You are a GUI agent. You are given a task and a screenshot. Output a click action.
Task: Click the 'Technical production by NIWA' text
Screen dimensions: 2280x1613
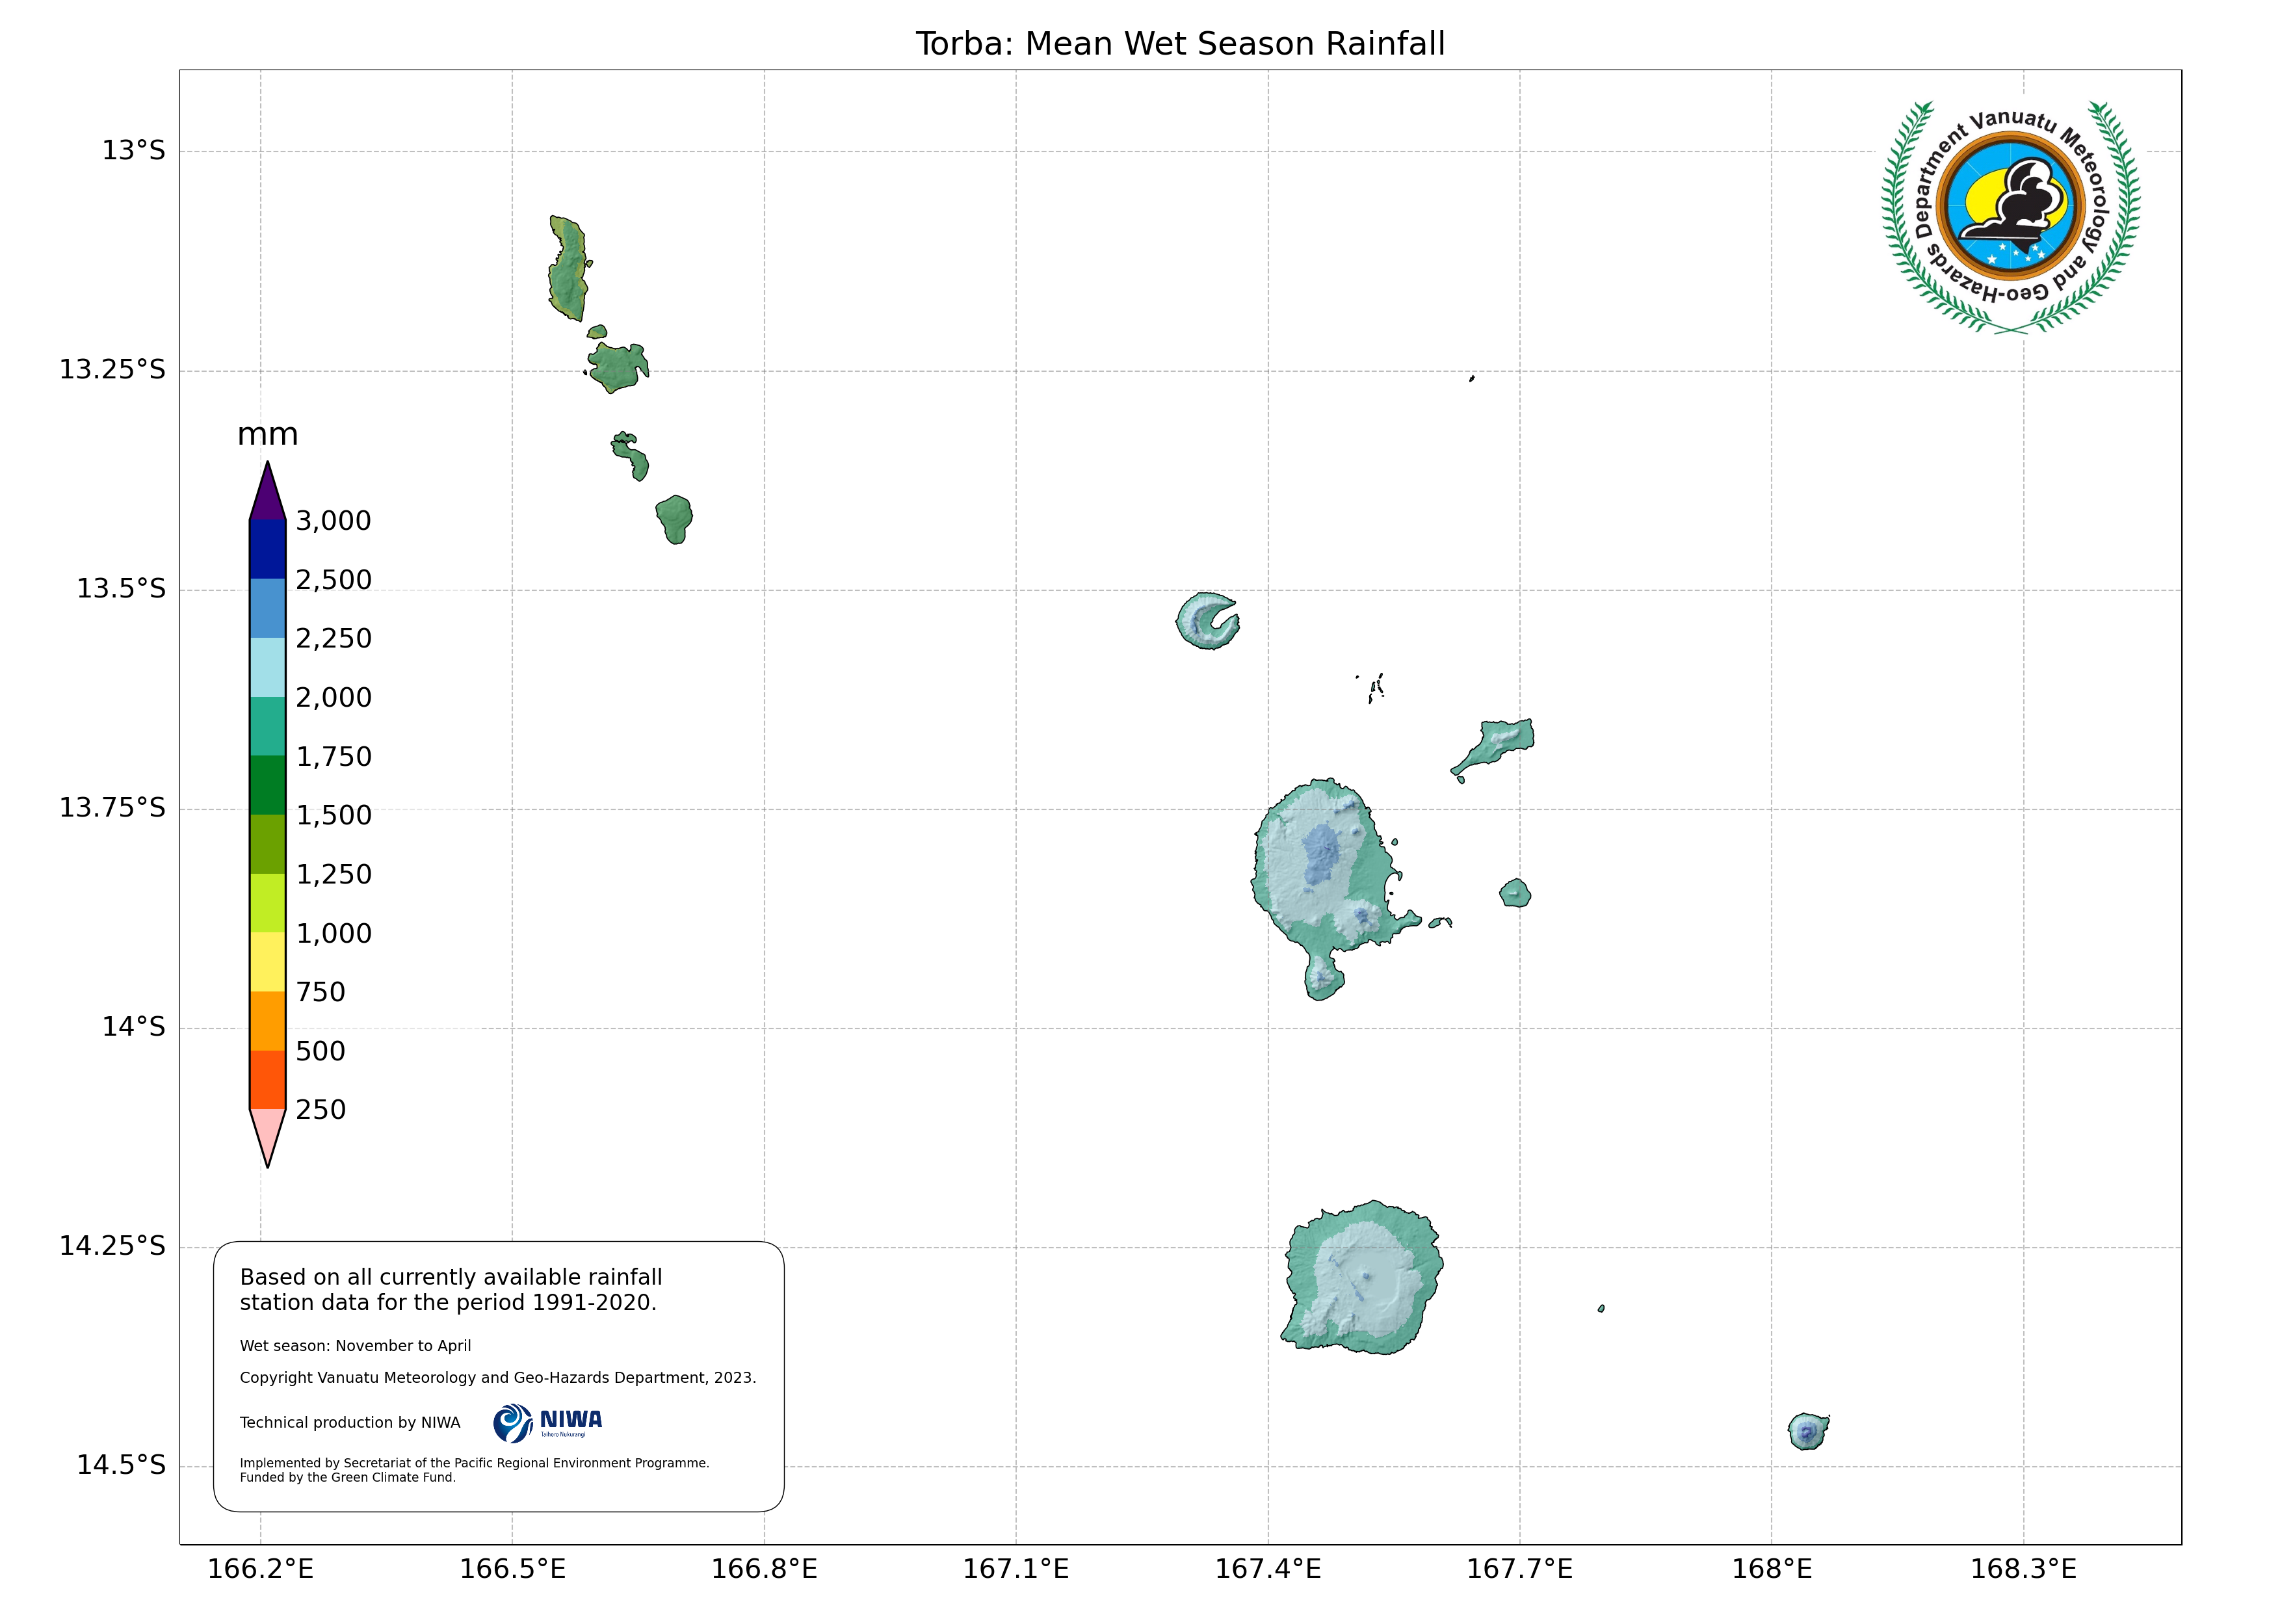coord(350,1423)
